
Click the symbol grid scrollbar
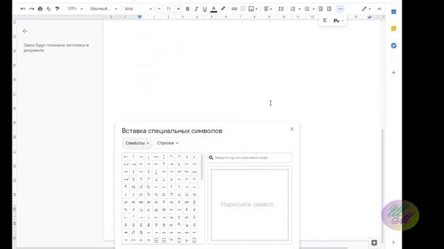point(202,167)
